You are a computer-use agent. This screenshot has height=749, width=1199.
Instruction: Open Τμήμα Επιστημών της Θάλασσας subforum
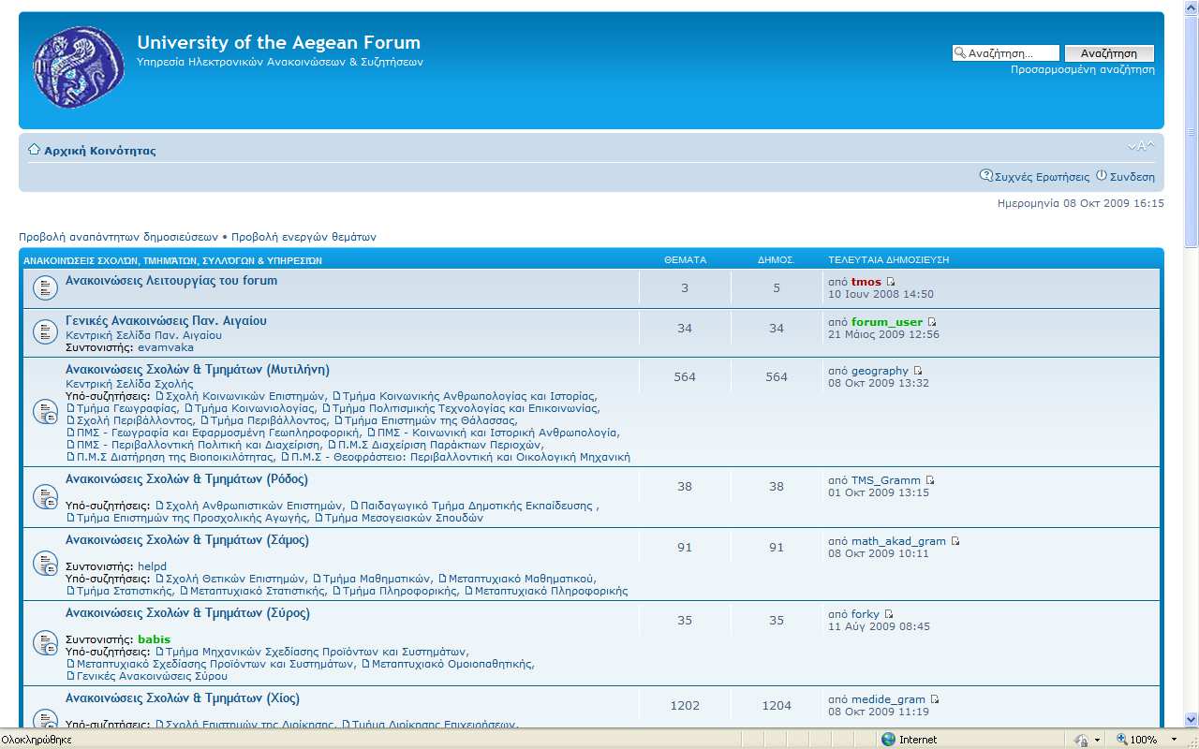[x=430, y=420]
